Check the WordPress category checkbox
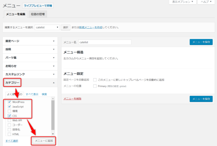 9,102
